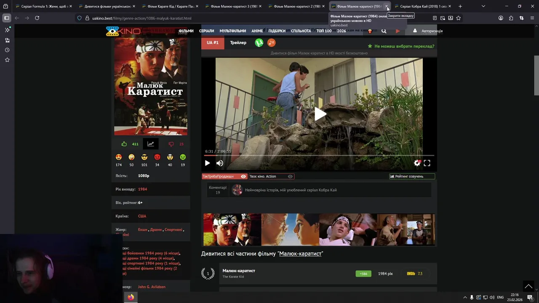Viewport: 539px width, 303px height.
Task: Open the СЕРІАЛИ menu
Action: [x=206, y=31]
